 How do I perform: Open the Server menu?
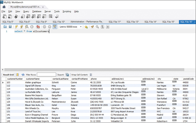(48, 11)
